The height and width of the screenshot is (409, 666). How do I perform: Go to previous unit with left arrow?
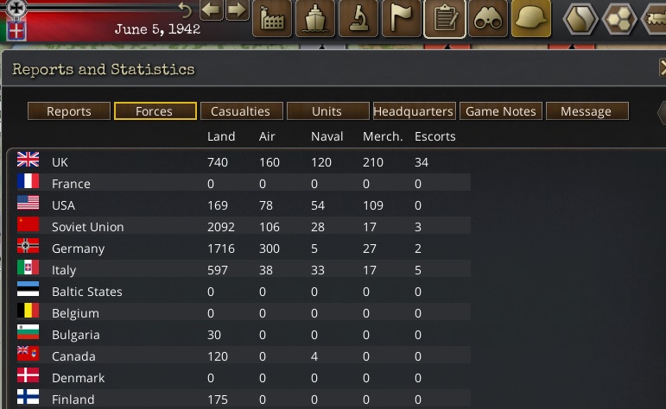pyautogui.click(x=212, y=10)
